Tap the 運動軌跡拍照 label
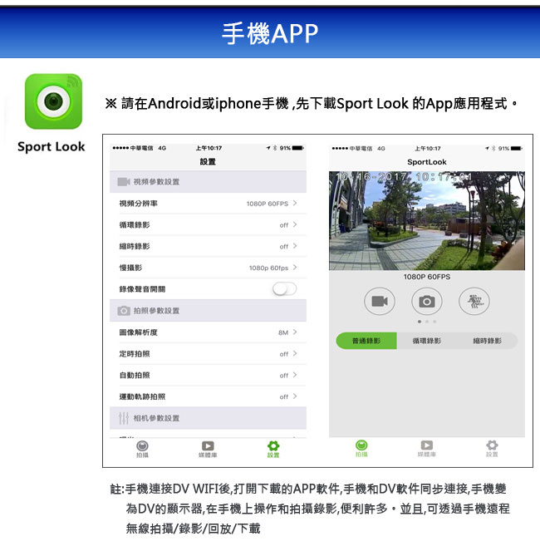 pyautogui.click(x=142, y=396)
